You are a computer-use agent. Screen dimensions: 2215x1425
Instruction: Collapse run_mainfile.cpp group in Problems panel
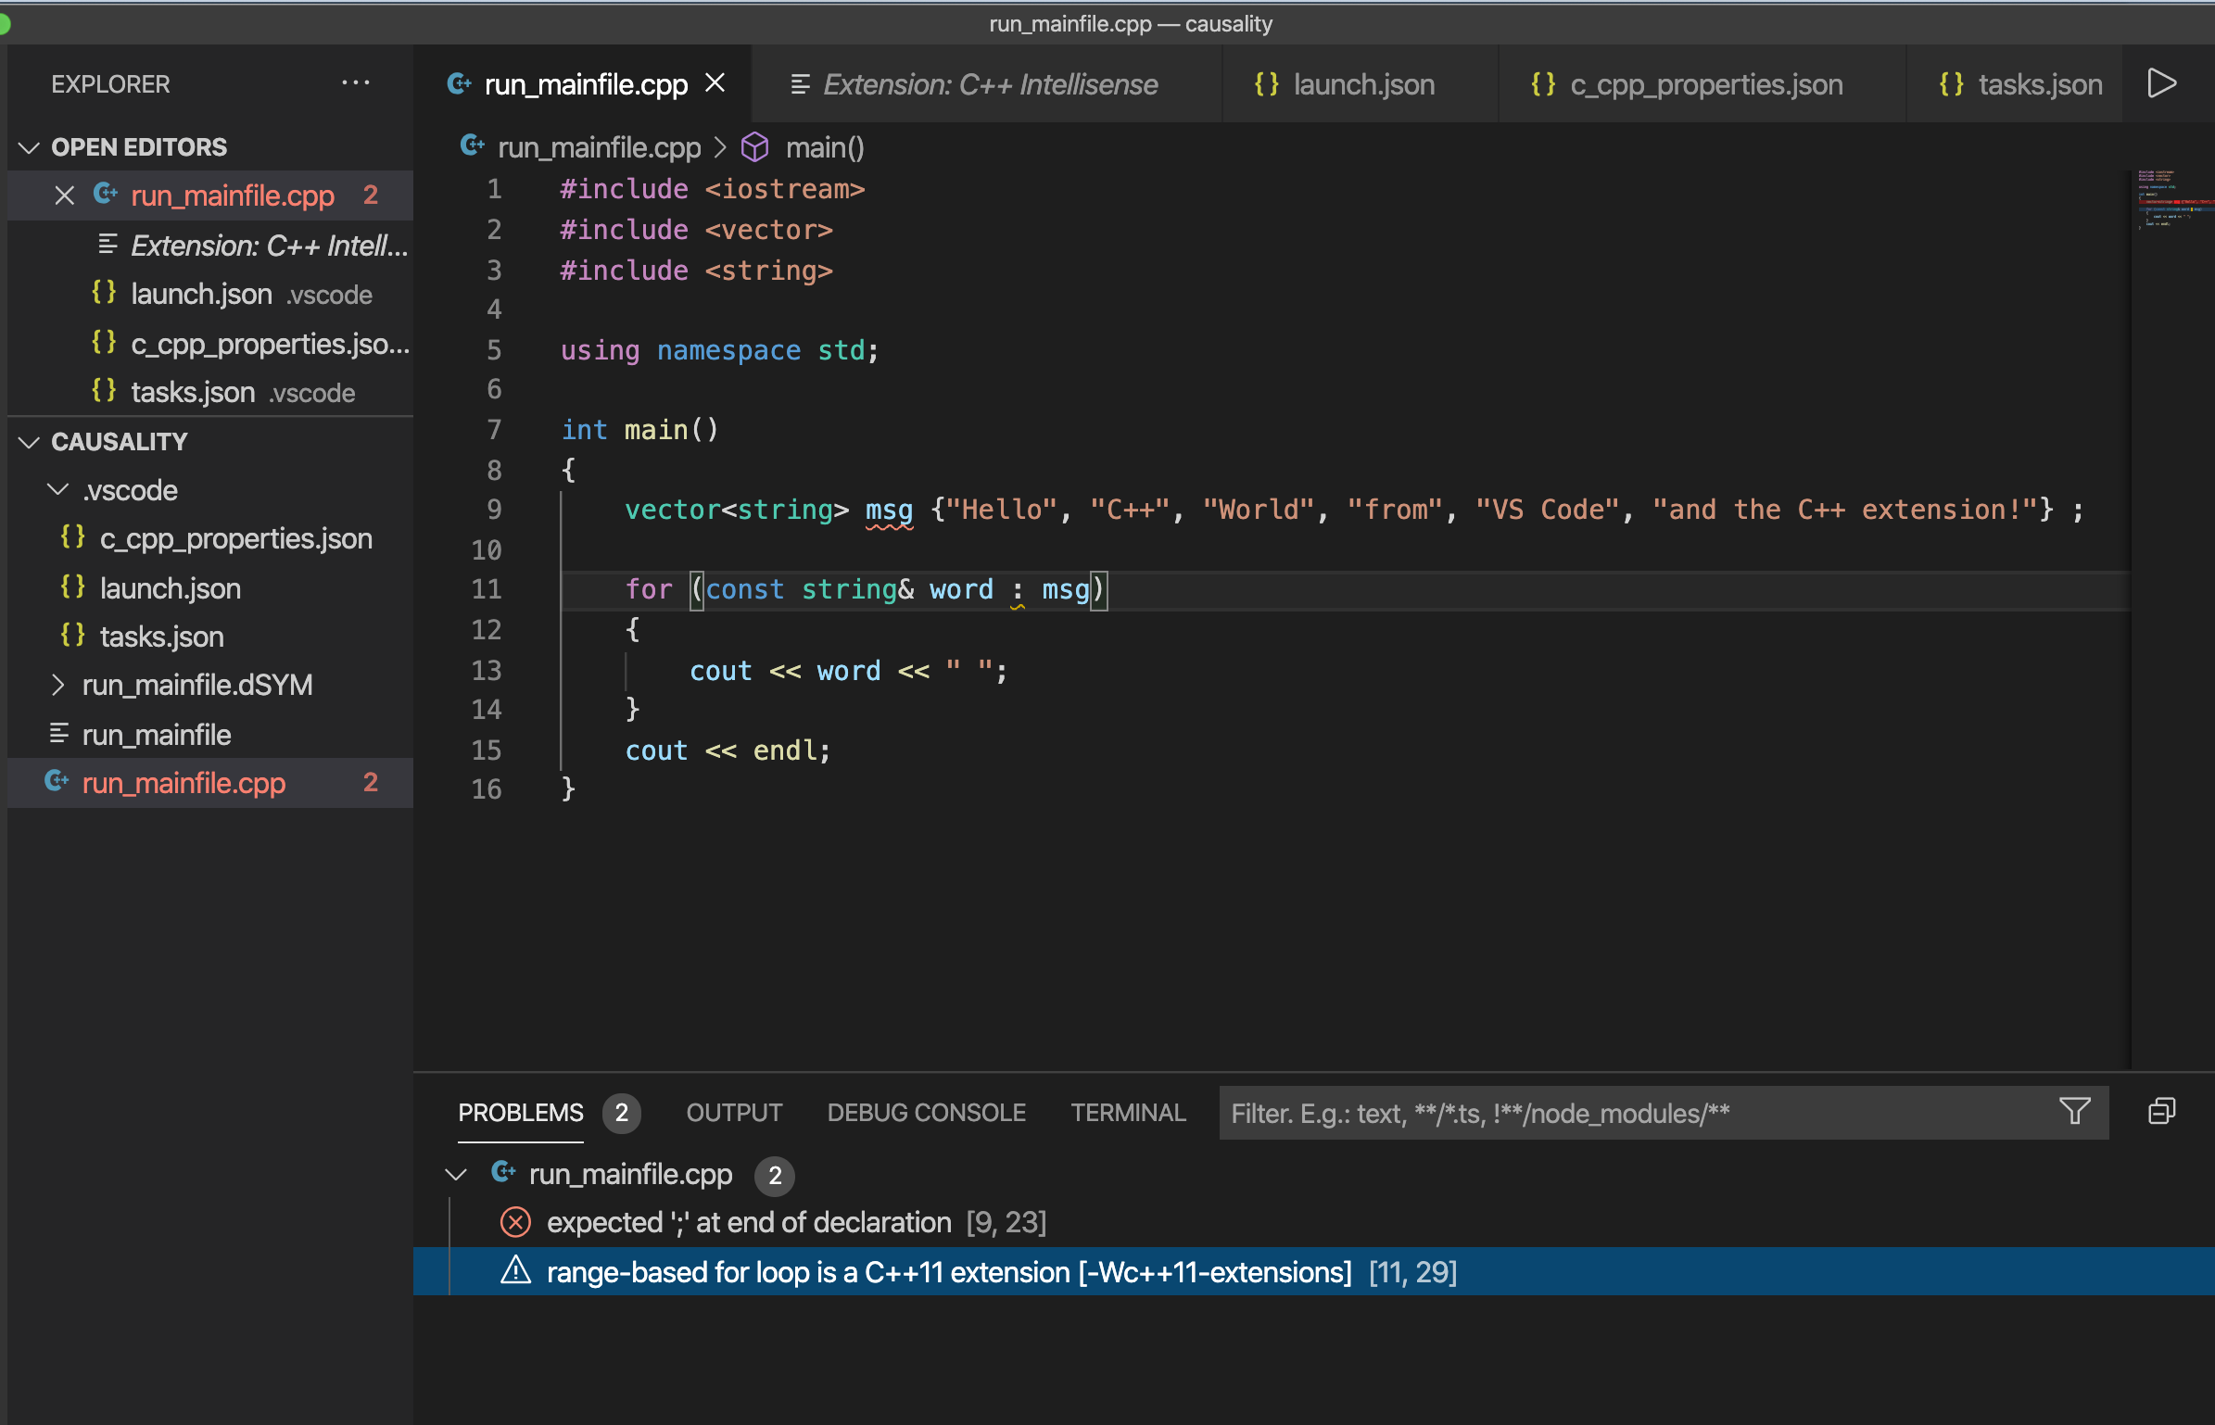click(x=456, y=1174)
